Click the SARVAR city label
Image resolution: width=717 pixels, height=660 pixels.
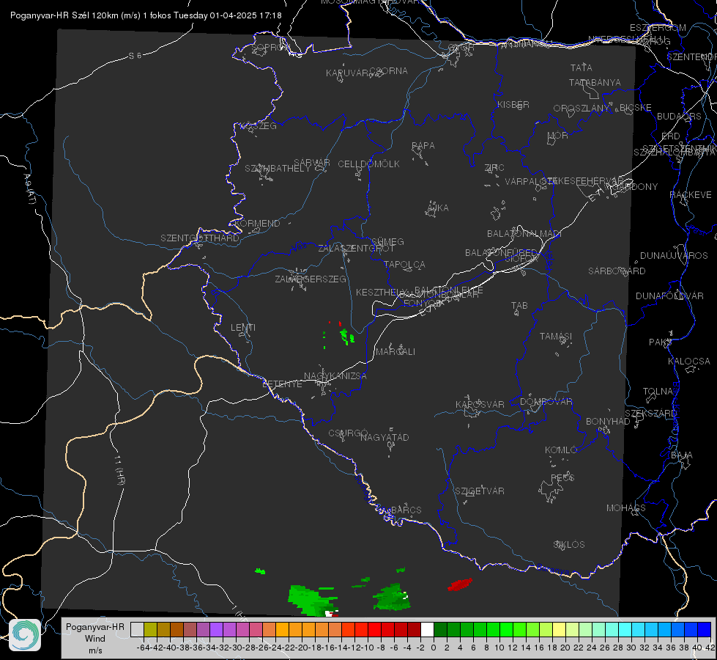click(x=312, y=162)
